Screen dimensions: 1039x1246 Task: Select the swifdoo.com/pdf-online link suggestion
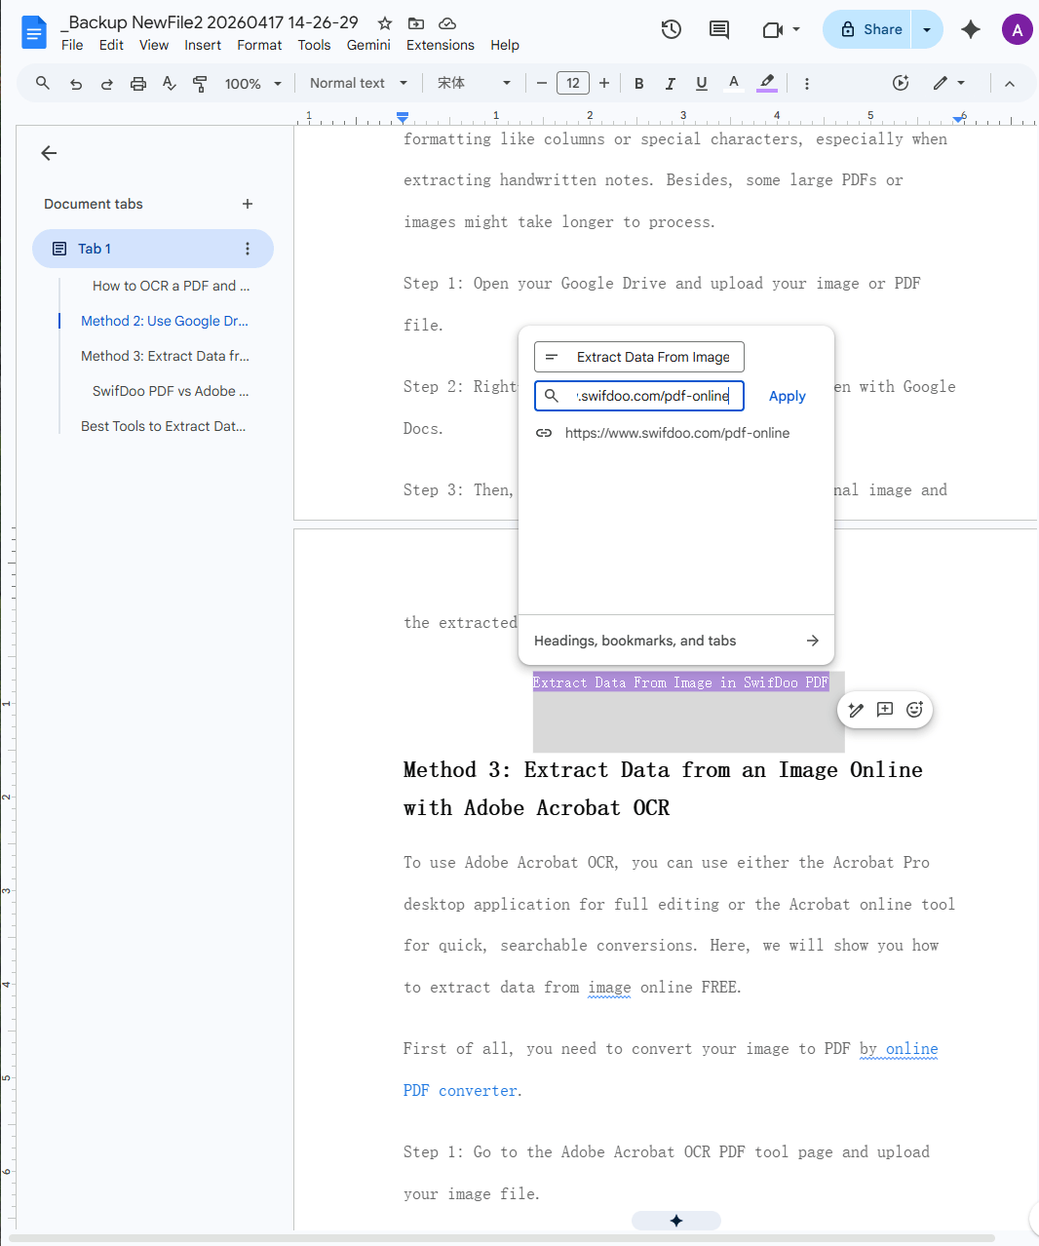677,433
